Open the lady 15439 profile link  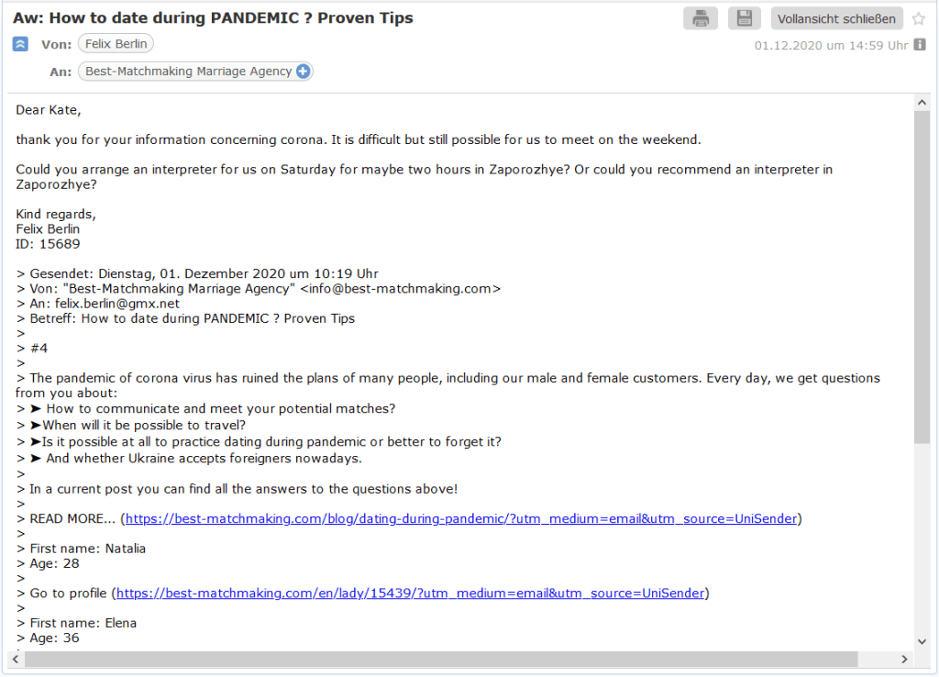pos(410,594)
